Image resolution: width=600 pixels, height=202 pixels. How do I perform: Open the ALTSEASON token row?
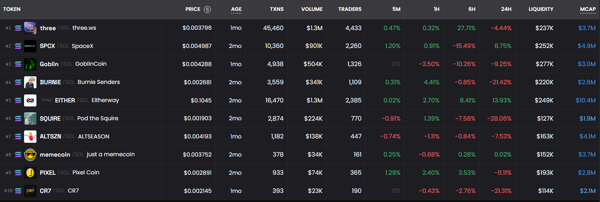point(300,137)
